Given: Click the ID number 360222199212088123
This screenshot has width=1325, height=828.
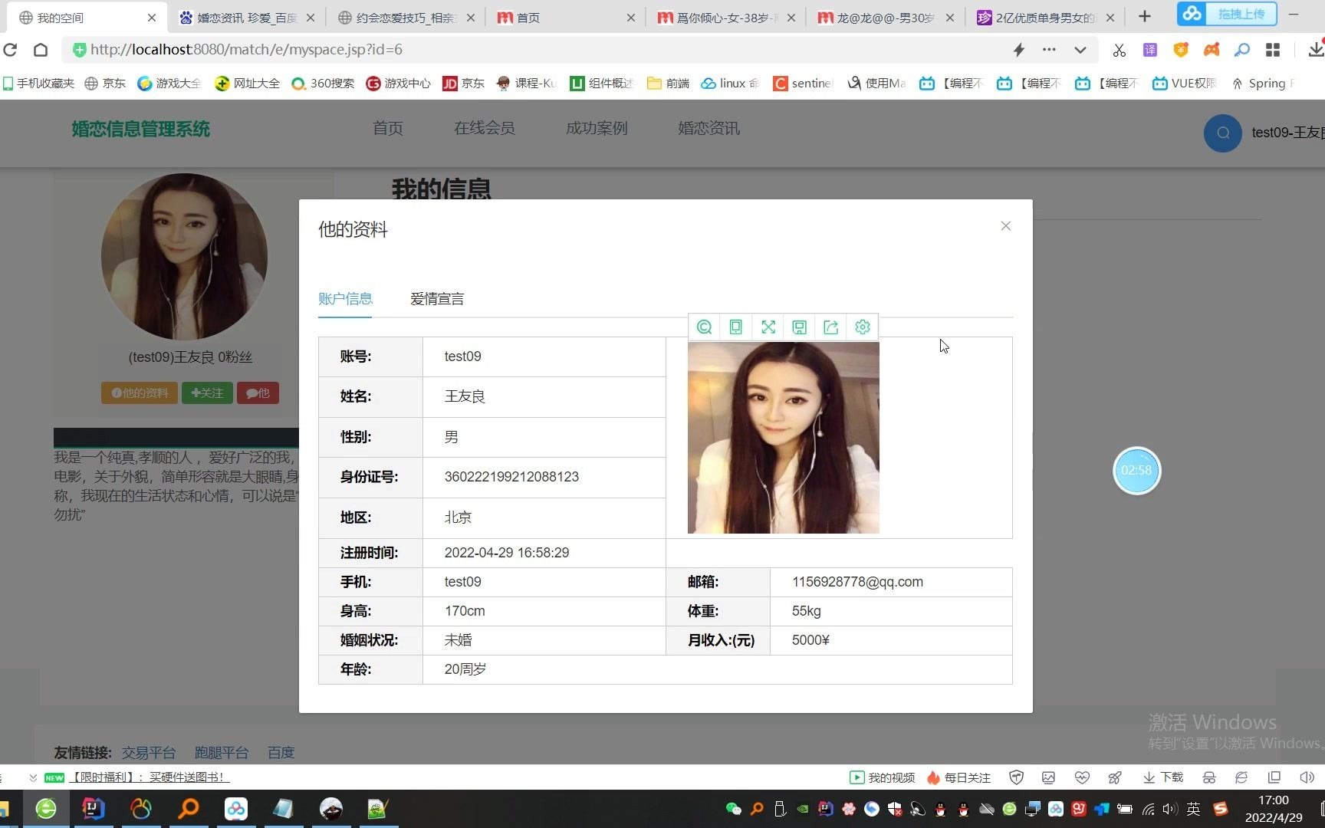Looking at the screenshot, I should point(511,477).
